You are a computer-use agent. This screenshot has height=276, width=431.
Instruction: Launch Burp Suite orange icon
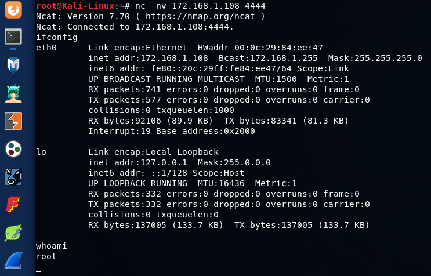point(13,121)
